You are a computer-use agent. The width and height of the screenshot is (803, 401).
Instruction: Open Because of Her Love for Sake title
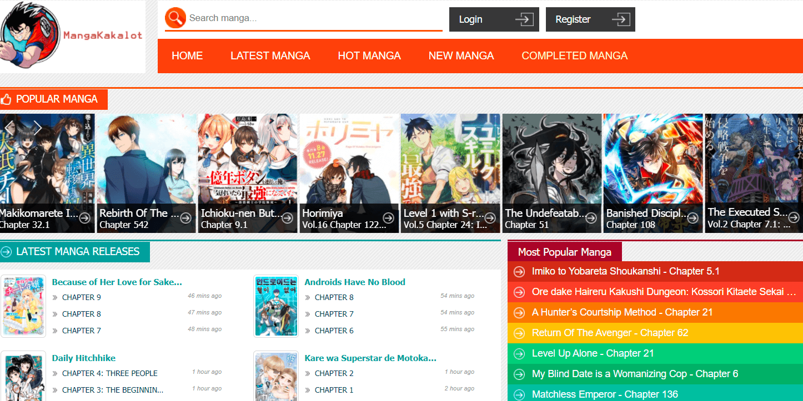click(117, 282)
